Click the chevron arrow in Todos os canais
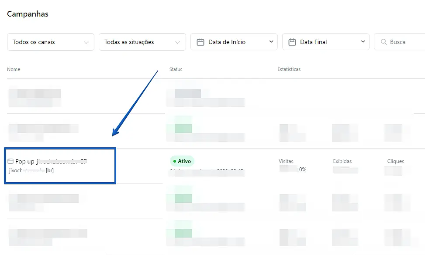 [86, 42]
